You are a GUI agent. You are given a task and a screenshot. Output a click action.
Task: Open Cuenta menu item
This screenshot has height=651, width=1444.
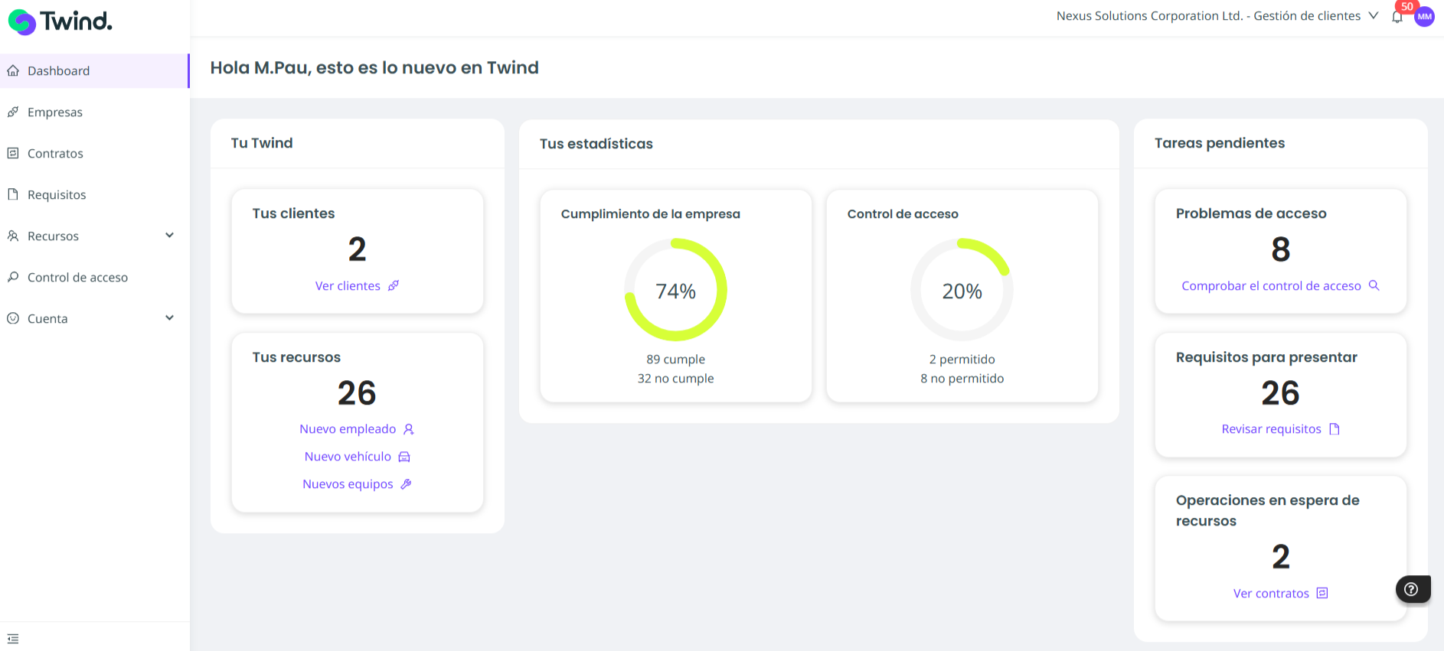94,319
